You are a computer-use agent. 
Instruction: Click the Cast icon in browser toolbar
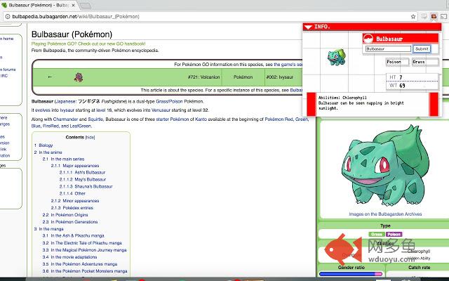pyautogui.click(x=443, y=17)
